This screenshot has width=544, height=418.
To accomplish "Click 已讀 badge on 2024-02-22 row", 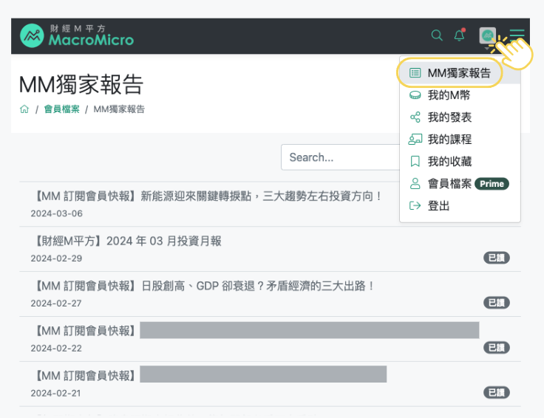I will pyautogui.click(x=497, y=348).
